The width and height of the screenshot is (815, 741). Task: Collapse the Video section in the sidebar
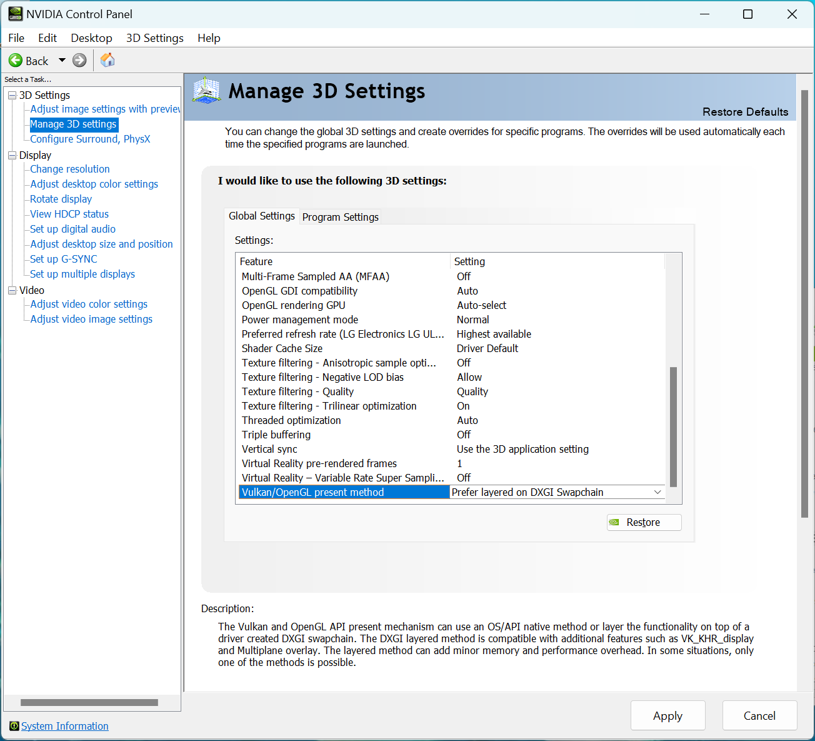(x=11, y=290)
